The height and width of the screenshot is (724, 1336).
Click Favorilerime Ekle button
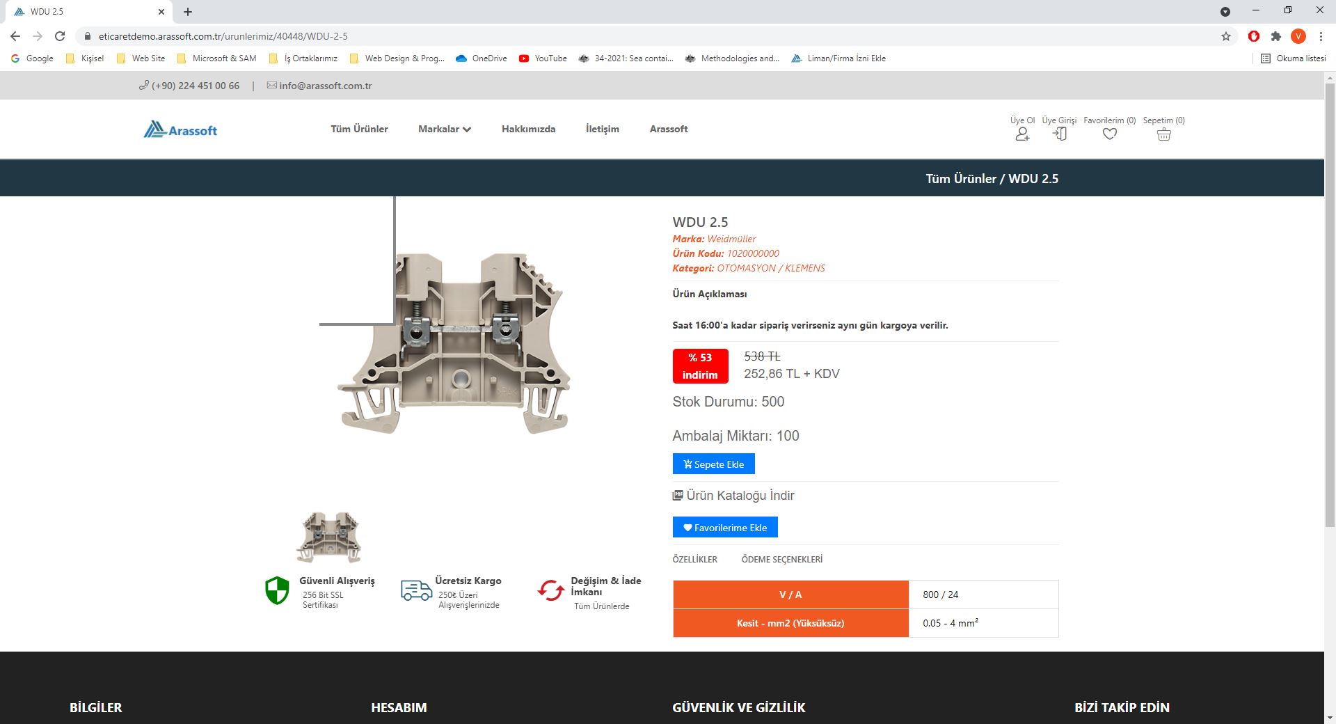tap(725, 527)
